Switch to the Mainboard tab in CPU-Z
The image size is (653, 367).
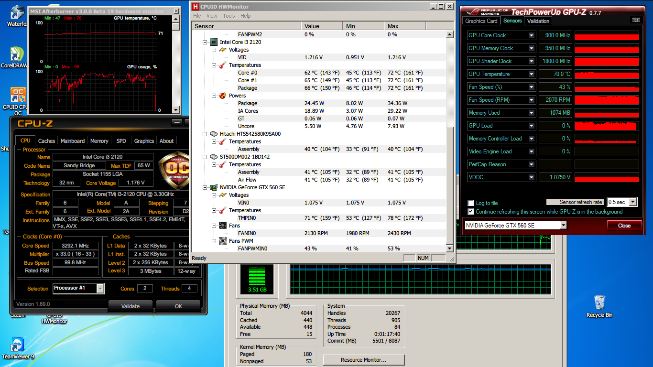pos(73,141)
